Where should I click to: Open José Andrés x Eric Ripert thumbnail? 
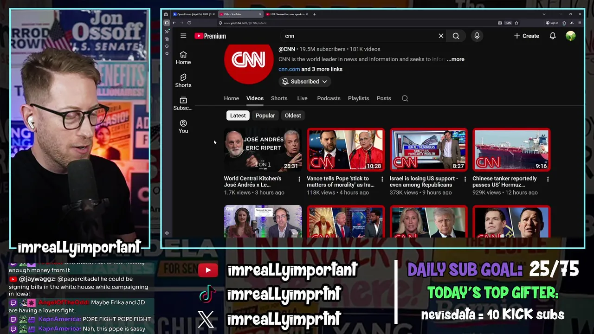(263, 149)
